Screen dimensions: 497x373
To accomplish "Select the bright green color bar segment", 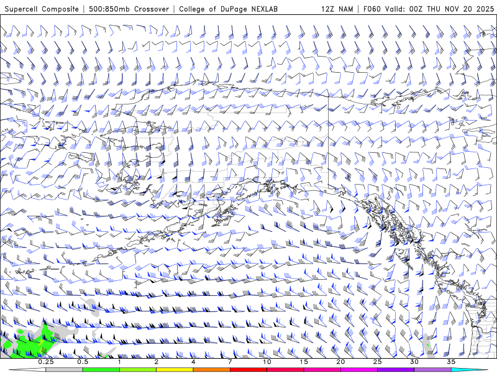I will [x=101, y=370].
